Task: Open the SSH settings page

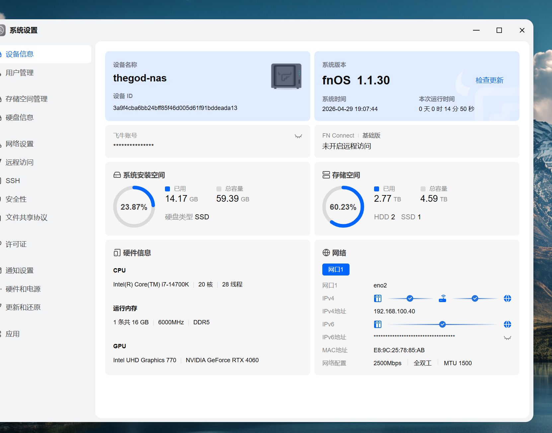Action: [13, 181]
